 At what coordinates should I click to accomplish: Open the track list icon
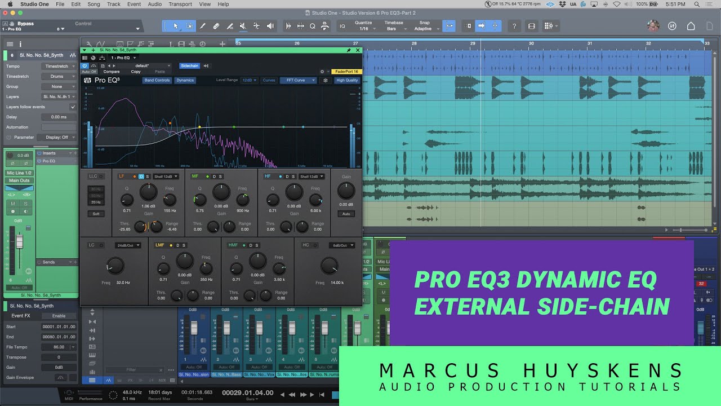coord(10,44)
